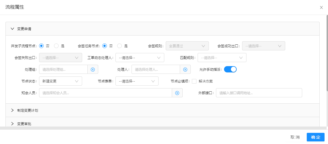This screenshot has width=328, height=144.
Task: Click the 节点必填项 label
Action: tap(181, 81)
